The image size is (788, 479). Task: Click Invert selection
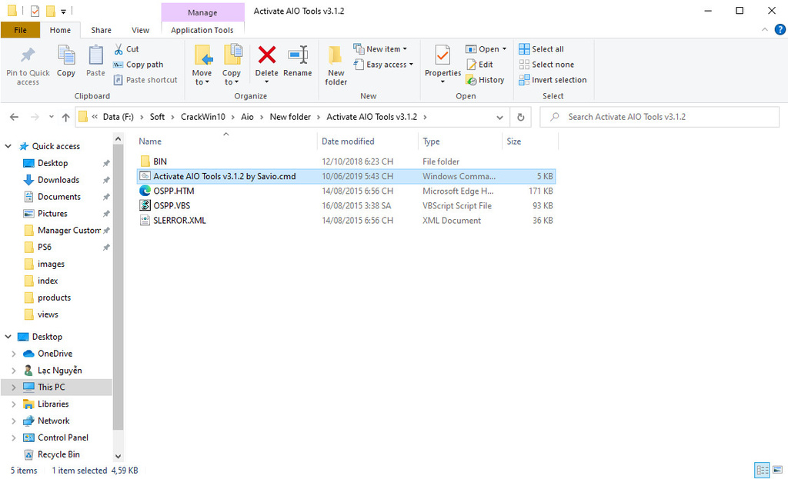tap(553, 80)
